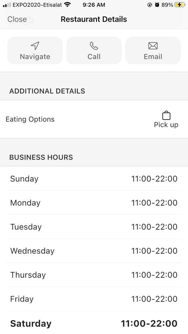Tap the alarm clock status icon
Image resolution: width=188 pixels, height=334 pixels.
[x=157, y=5]
